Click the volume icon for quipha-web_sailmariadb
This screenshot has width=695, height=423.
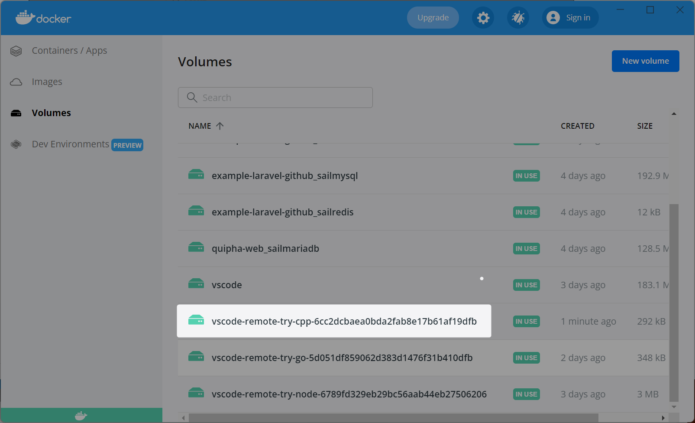coord(196,247)
